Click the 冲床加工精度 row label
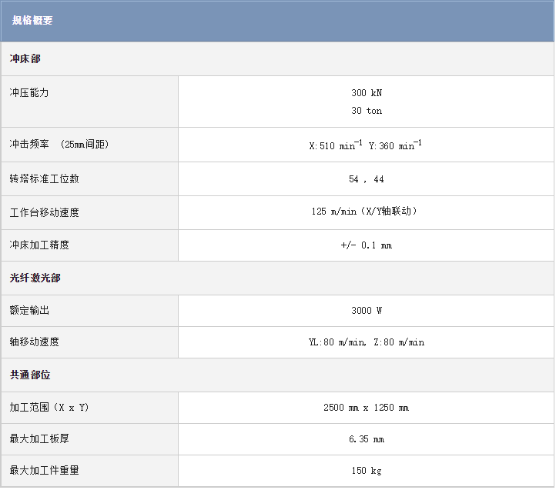Viewport: 556px width, 490px height. pyautogui.click(x=39, y=245)
